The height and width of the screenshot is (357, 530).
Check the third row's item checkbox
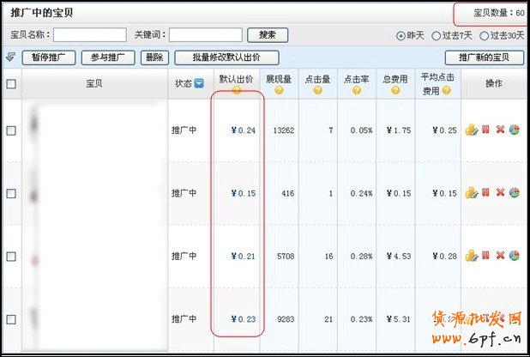[11, 256]
